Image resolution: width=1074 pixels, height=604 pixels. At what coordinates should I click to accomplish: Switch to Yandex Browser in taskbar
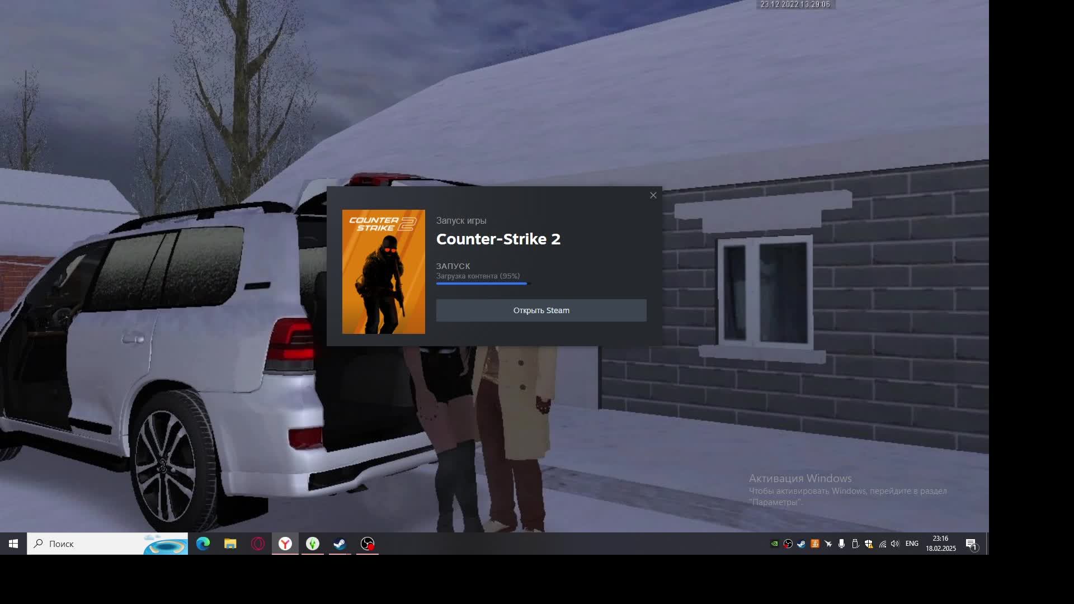click(285, 544)
